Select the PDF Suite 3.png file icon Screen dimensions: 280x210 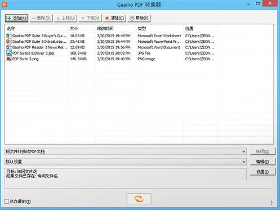(9, 59)
